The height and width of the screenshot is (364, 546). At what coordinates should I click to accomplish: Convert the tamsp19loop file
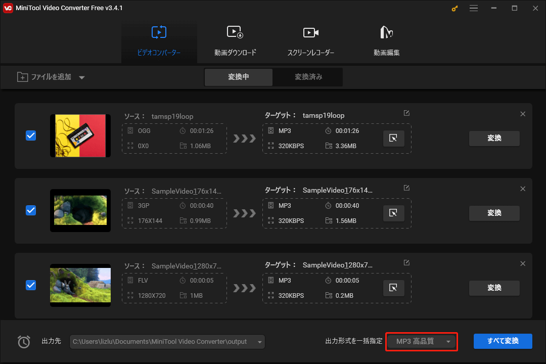click(494, 139)
